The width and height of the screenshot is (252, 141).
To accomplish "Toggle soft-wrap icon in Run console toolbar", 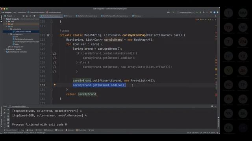I will pyautogui.click(x=8, y=116).
